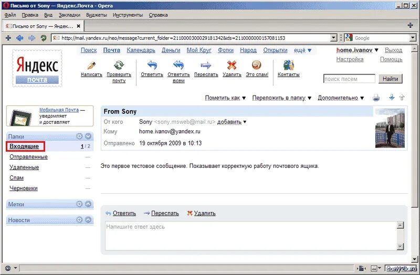
Task: Close the Письмо от Sony tab
Action: pos(78,26)
